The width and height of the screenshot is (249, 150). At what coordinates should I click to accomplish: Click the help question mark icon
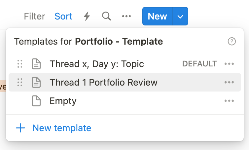click(x=232, y=41)
